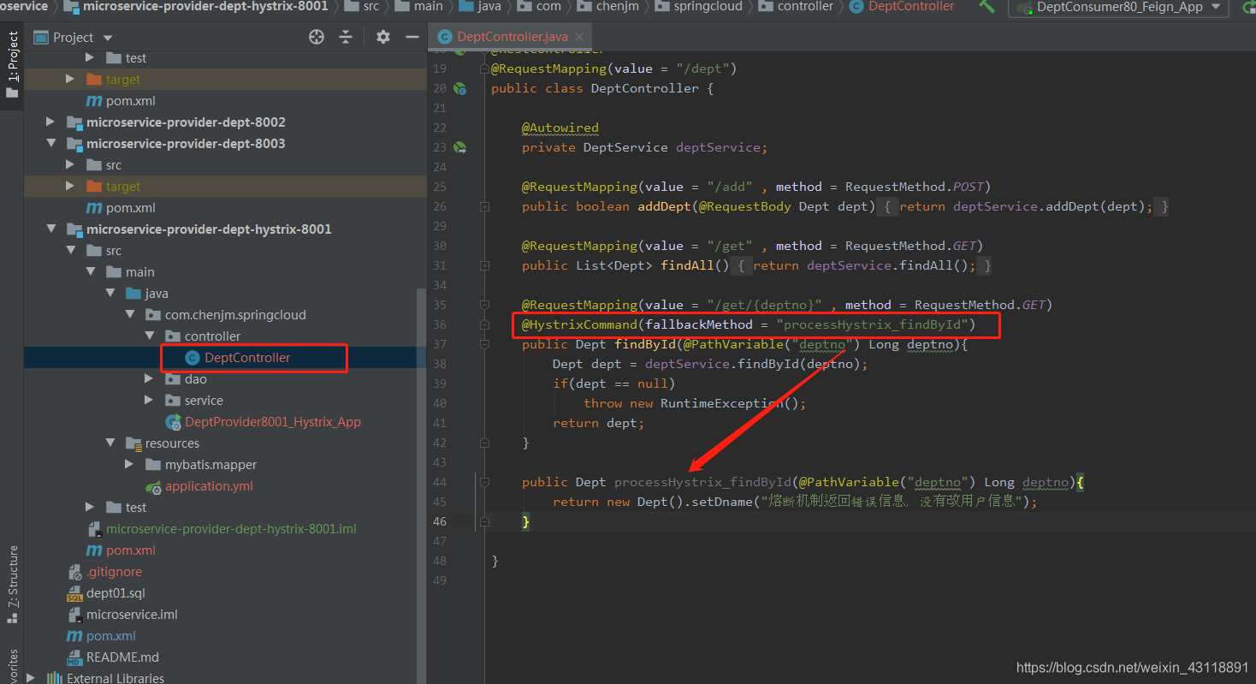
Task: Click the controller breadcrumb item
Action: pyautogui.click(x=805, y=6)
